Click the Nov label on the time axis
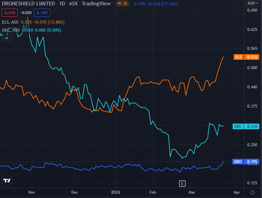This screenshot has height=198, width=262. (32, 192)
